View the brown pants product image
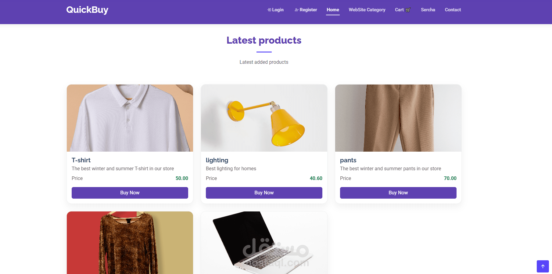 398,118
